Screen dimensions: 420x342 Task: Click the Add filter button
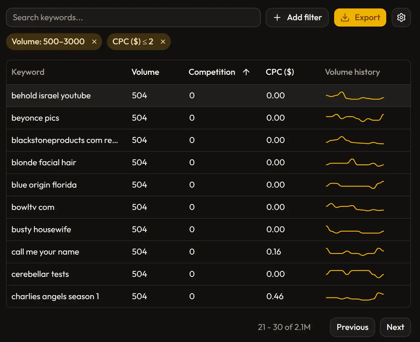pyautogui.click(x=297, y=17)
